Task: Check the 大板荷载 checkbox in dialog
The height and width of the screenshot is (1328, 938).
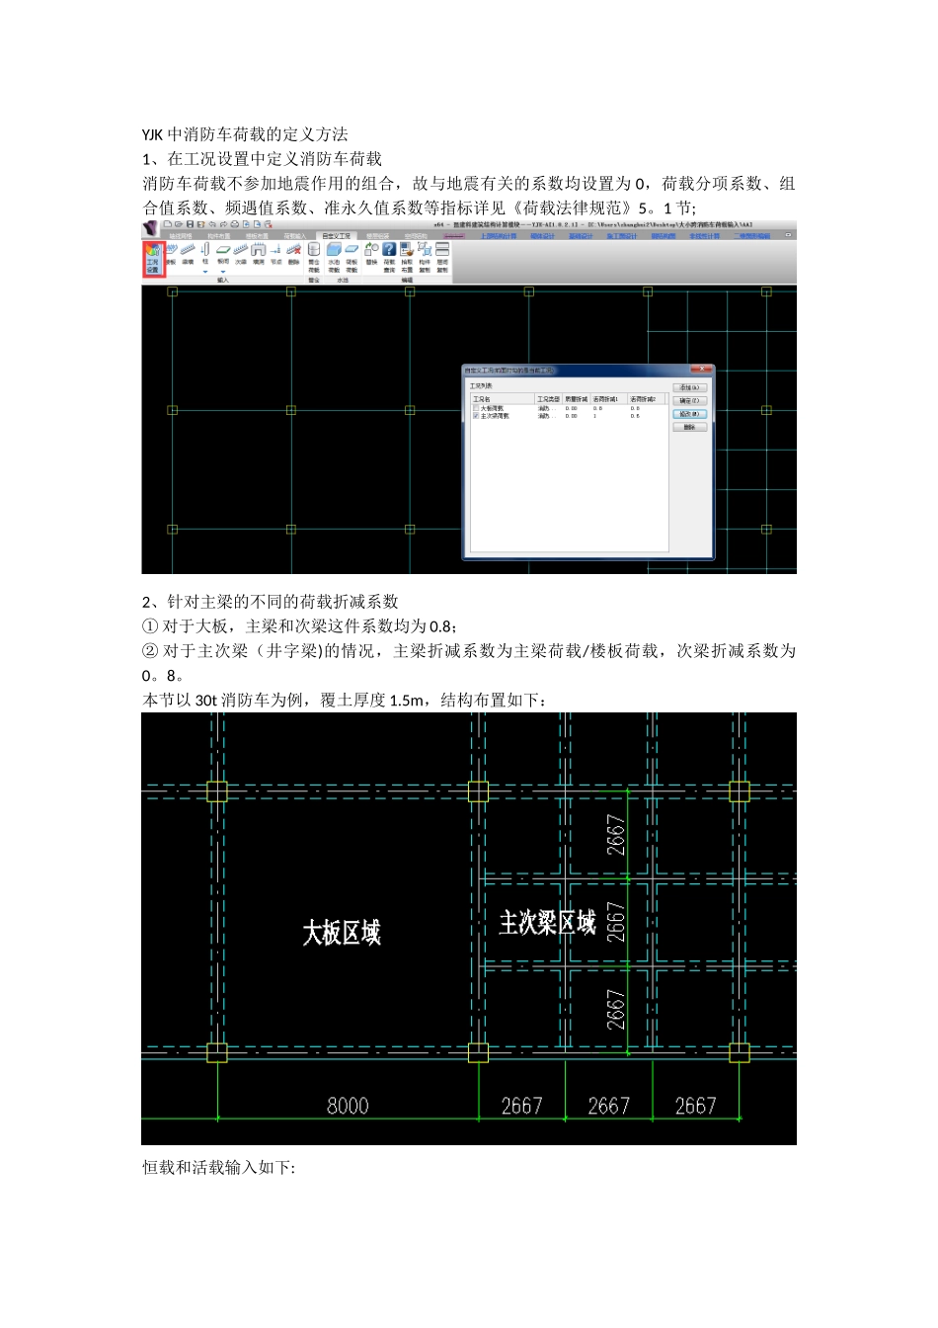Action: coord(476,408)
